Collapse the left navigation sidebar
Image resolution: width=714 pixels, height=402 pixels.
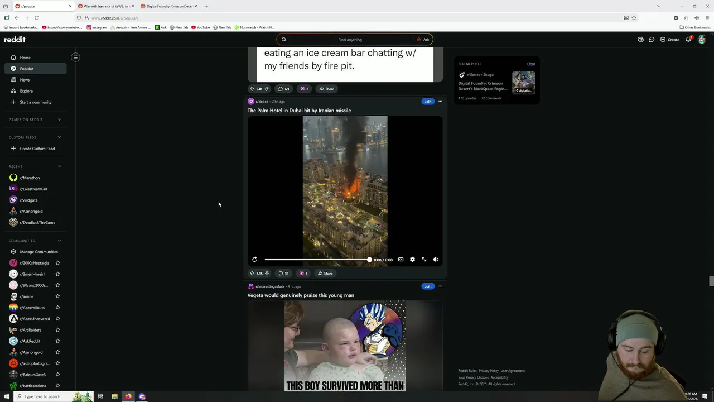click(x=75, y=57)
